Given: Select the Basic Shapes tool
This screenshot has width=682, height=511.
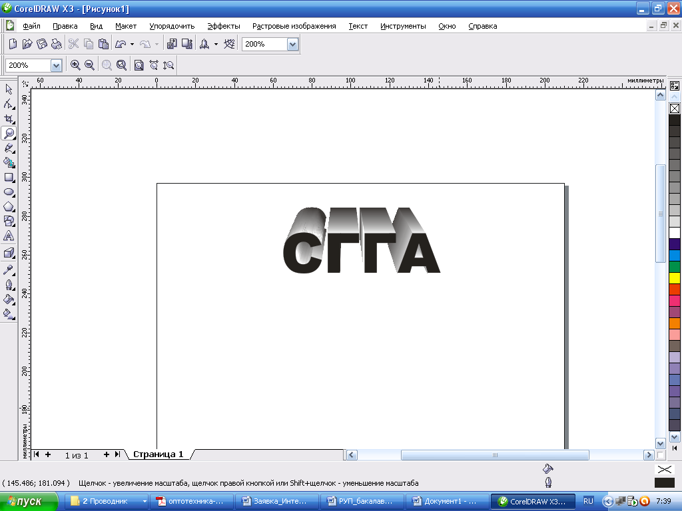Looking at the screenshot, I should pyautogui.click(x=9, y=221).
